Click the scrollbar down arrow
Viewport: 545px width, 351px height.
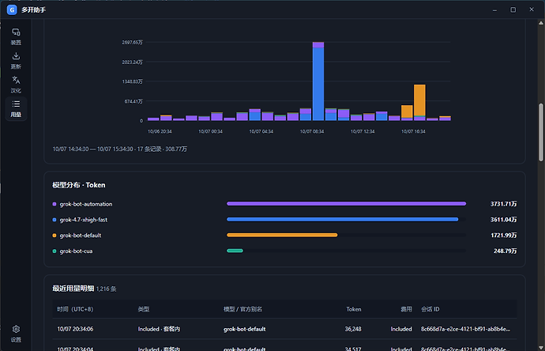tap(541, 348)
